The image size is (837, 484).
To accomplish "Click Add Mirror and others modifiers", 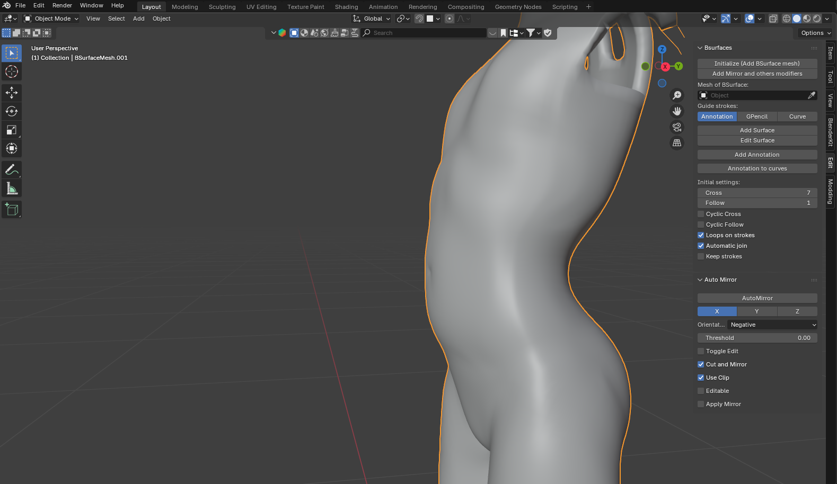I will pos(757,74).
